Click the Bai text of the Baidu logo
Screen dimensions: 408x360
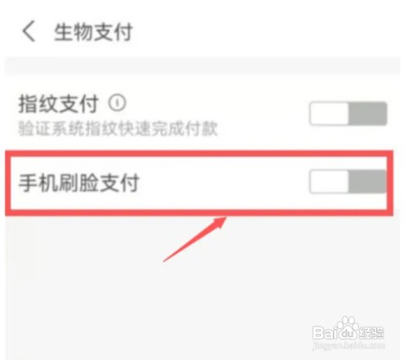[324, 332]
